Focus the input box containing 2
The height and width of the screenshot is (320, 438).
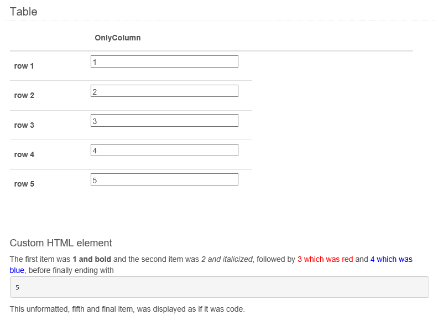[x=164, y=91]
